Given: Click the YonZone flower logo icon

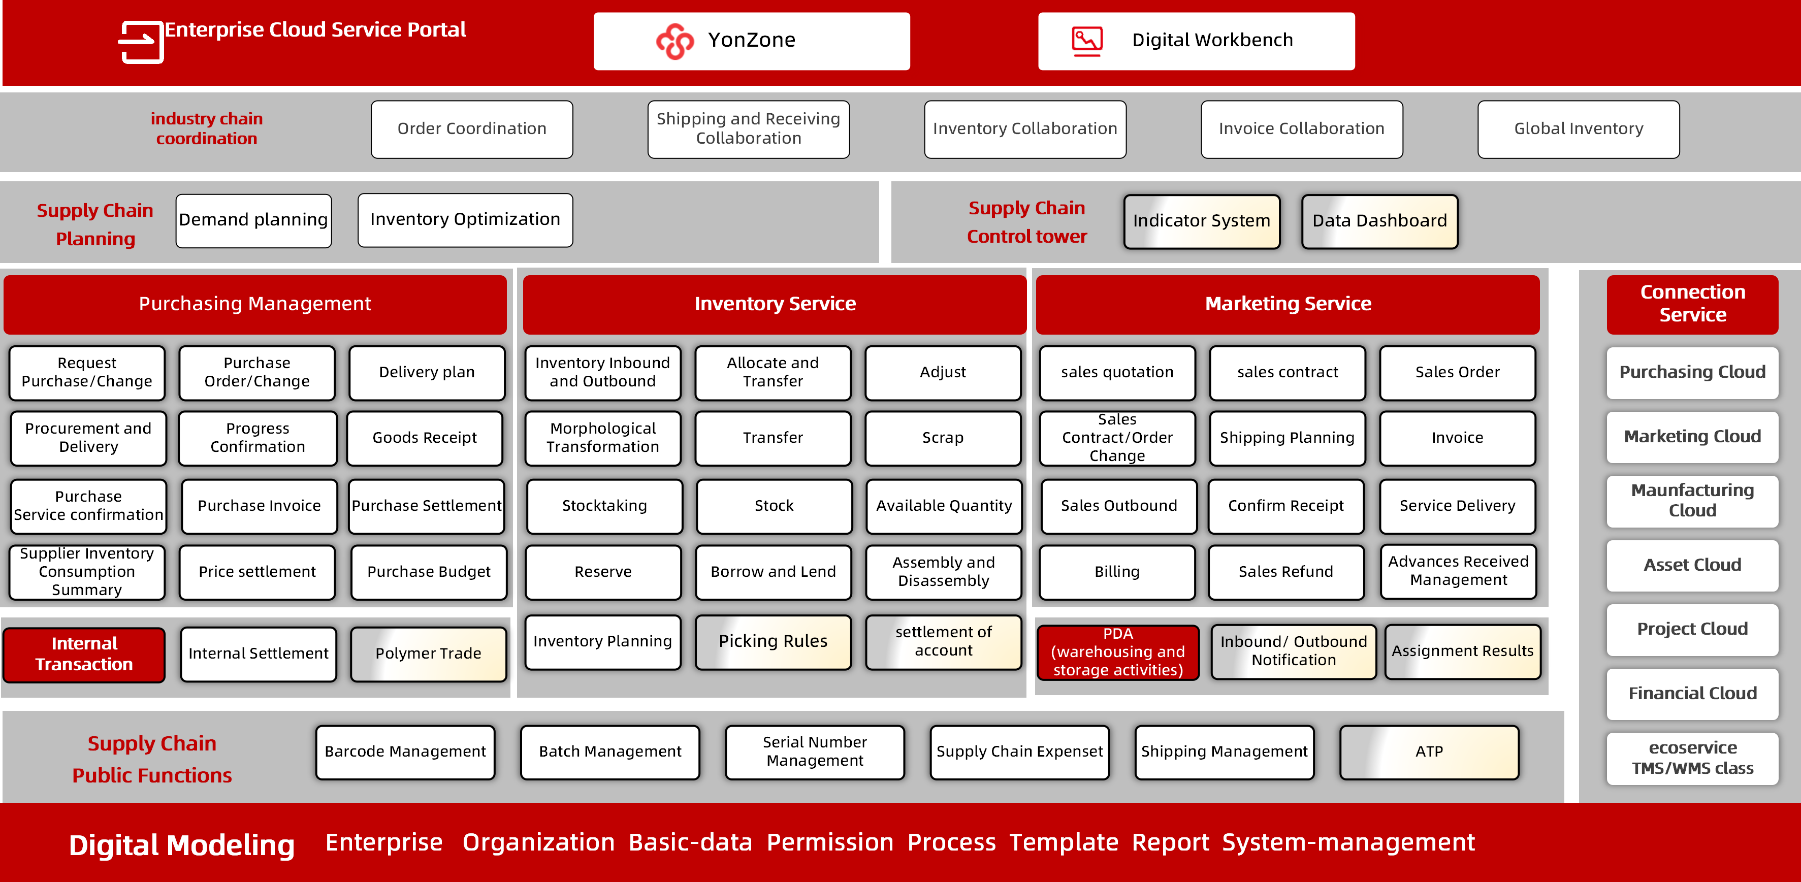Looking at the screenshot, I should (x=674, y=41).
